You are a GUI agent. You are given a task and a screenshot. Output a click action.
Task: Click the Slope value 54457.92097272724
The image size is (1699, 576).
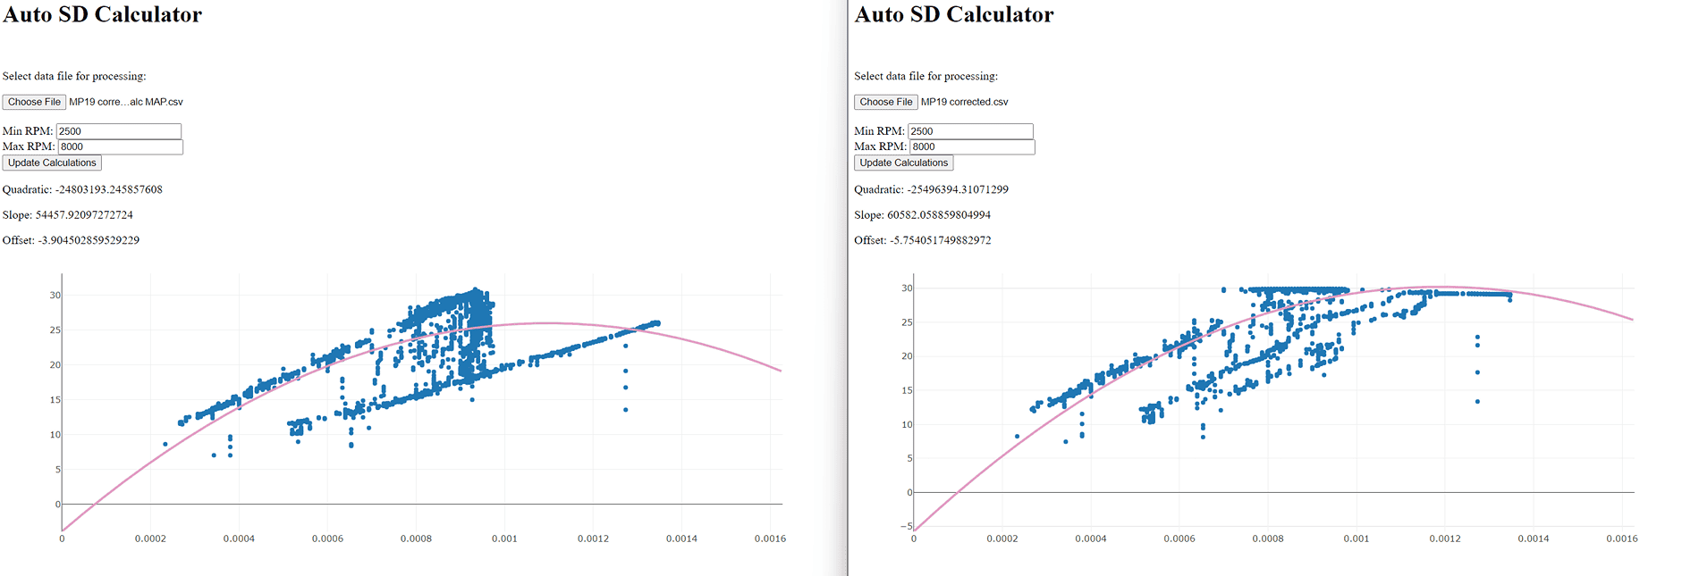point(84,215)
